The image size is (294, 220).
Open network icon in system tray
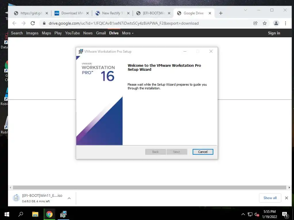250,214
